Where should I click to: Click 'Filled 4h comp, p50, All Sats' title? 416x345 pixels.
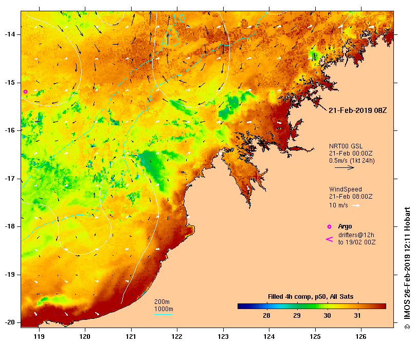click(311, 297)
